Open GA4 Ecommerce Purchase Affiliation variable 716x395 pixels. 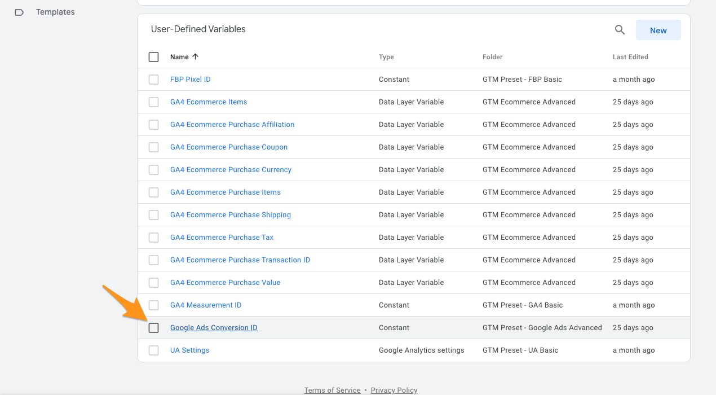232,125
